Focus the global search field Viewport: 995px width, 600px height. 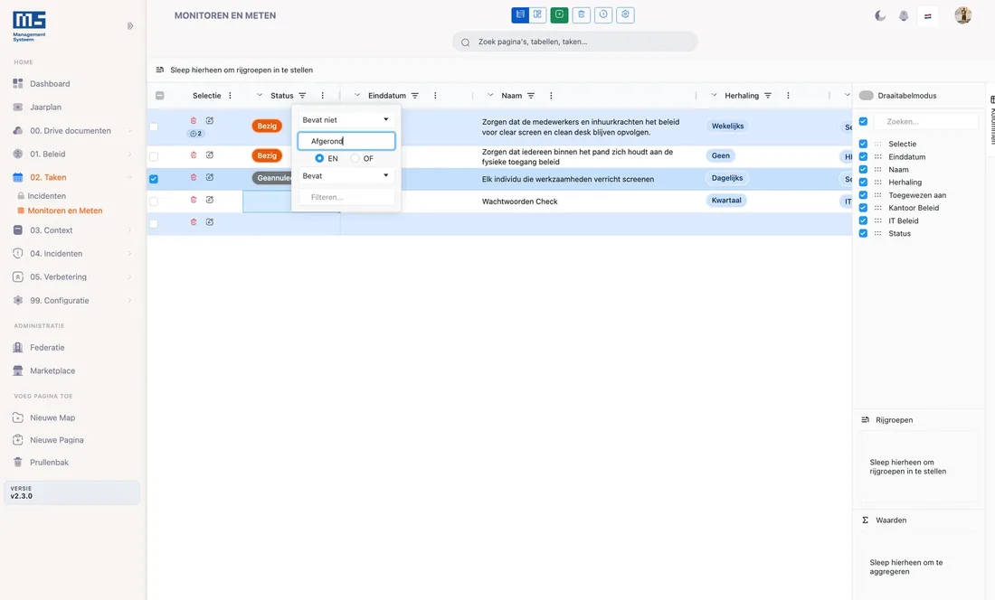tap(575, 42)
